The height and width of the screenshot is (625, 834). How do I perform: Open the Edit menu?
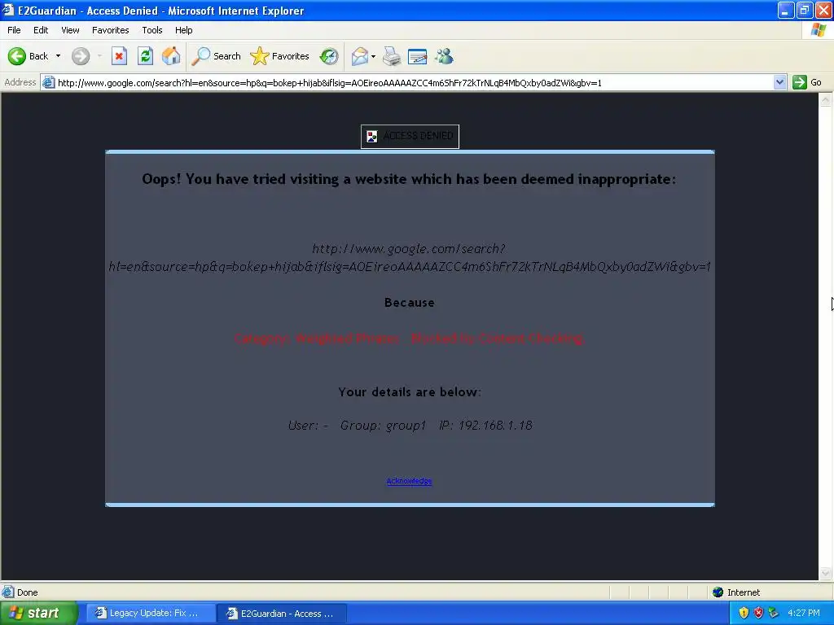coord(41,30)
